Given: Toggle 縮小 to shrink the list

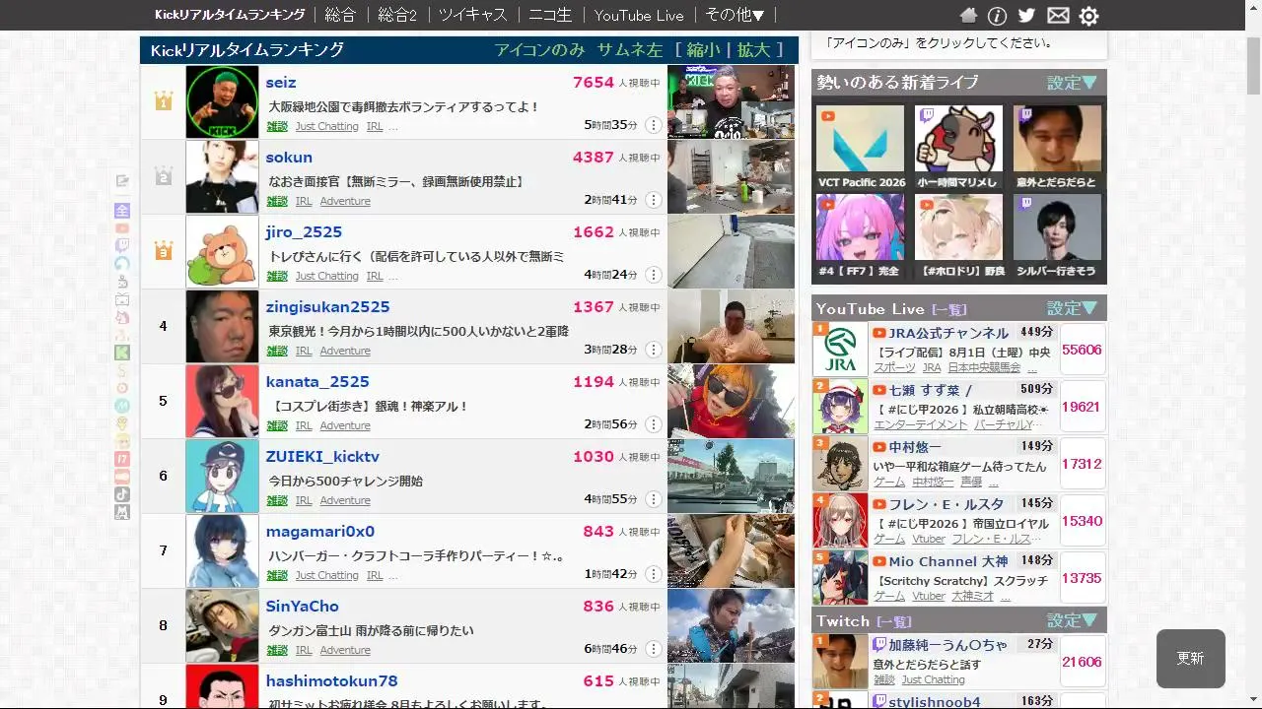Looking at the screenshot, I should 703,50.
